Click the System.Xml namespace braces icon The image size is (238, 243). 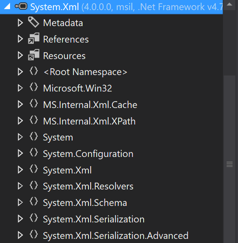click(x=34, y=169)
